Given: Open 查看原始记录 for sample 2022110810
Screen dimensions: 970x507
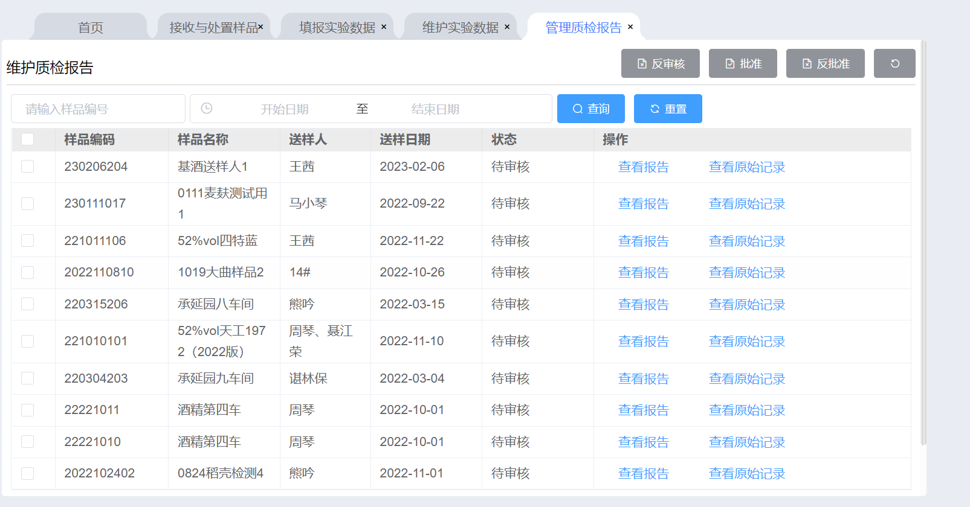Looking at the screenshot, I should 747,273.
